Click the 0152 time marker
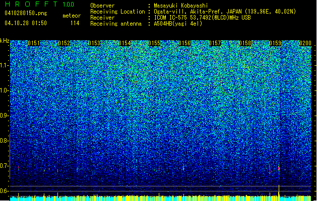Viewport: 317px width, 201px height. [64, 43]
